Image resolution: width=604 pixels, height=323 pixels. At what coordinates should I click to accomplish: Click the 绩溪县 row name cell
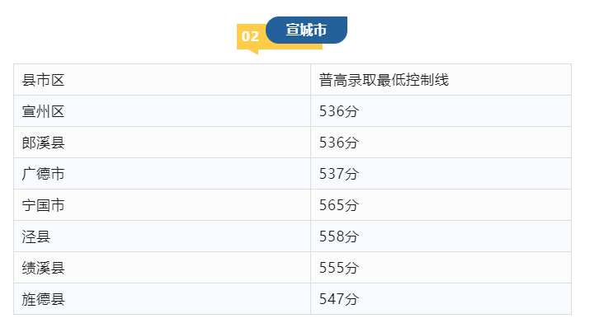[163, 268]
